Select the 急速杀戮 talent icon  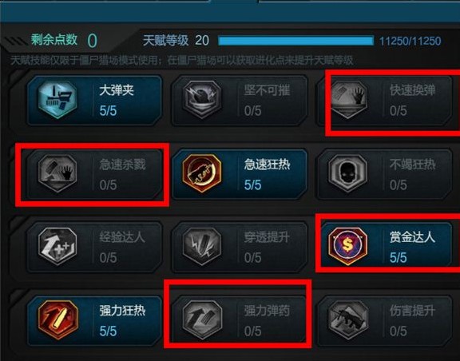point(57,173)
